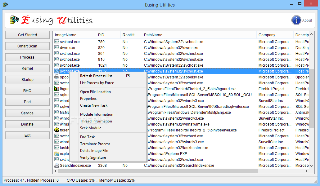Viewport: 320px width, 186px height.
Task: Select Open File Location menu entry
Action: tap(95, 92)
